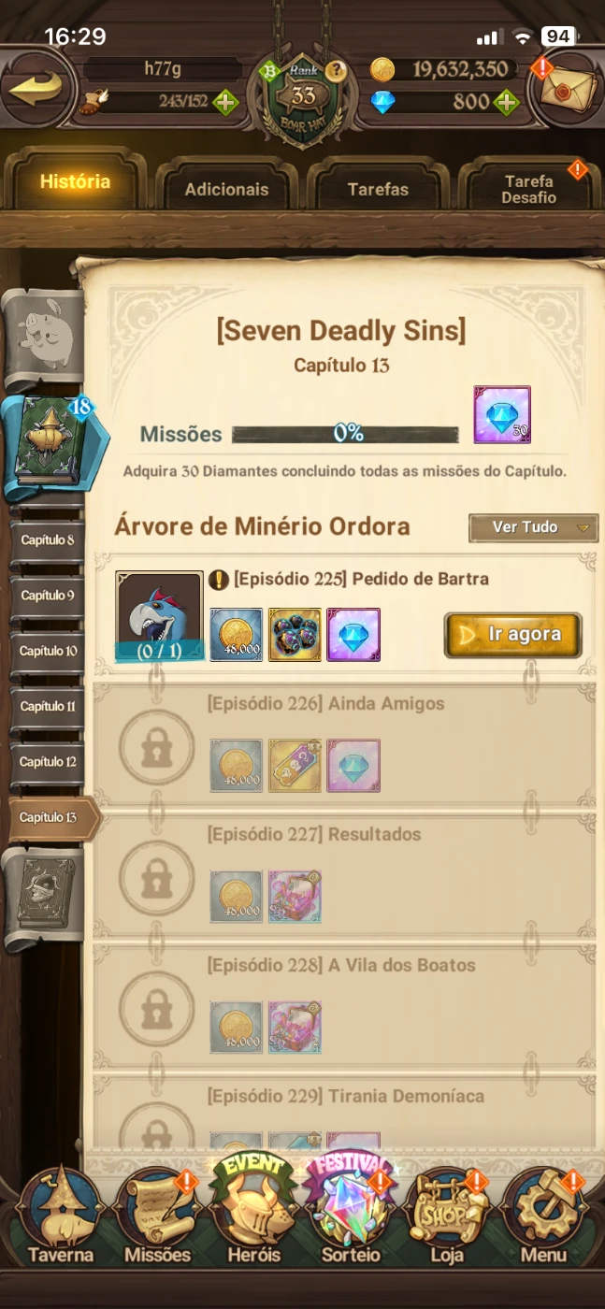Open the Rank help question mark
Image resolution: width=605 pixels, height=1309 pixels.
tap(336, 71)
